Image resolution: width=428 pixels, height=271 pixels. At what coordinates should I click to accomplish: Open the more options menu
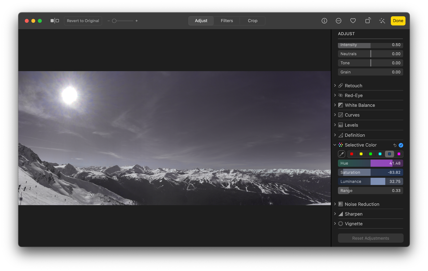(338, 21)
